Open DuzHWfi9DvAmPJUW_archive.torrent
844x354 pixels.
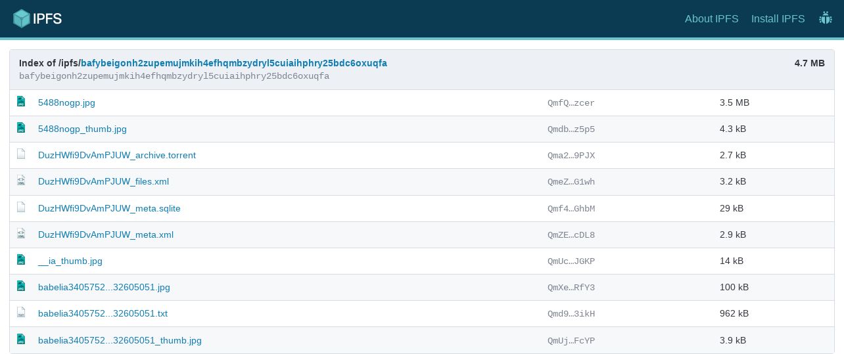click(x=117, y=155)
